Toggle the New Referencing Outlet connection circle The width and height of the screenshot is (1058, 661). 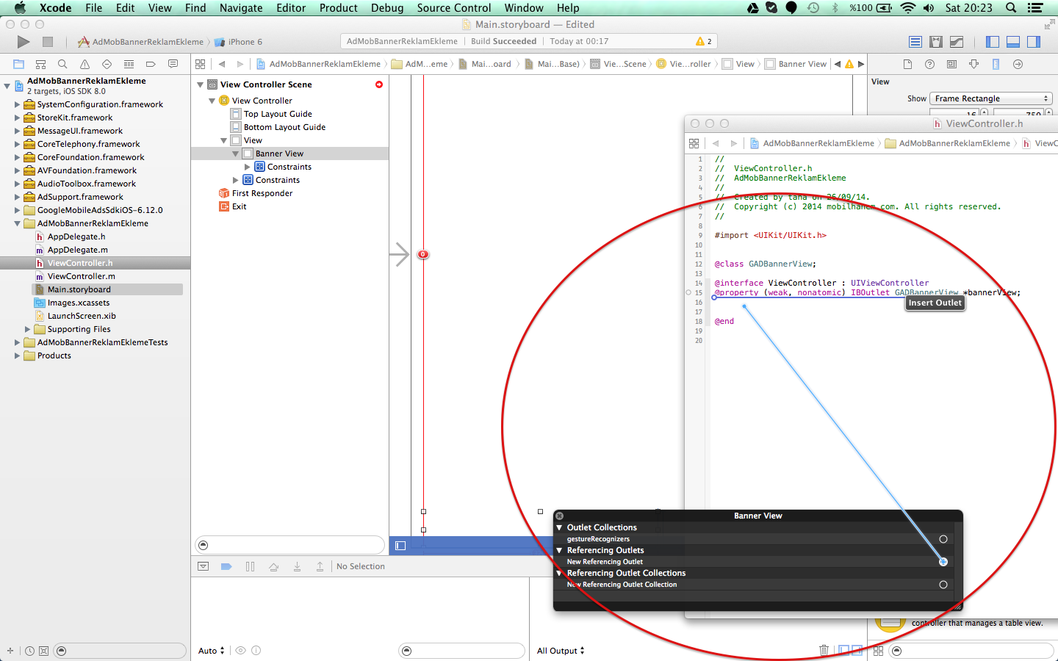click(943, 562)
